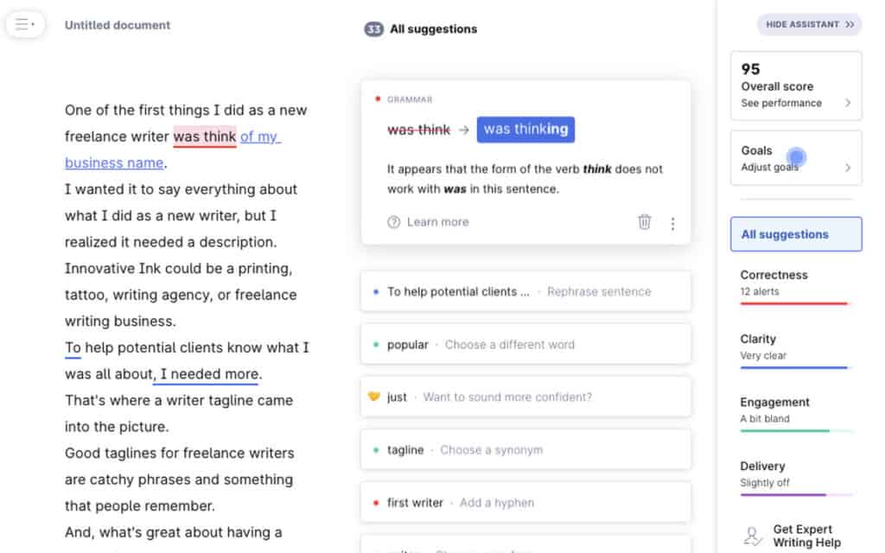Click the Untitled document title
Viewport: 885px width, 553px height.
click(x=118, y=25)
